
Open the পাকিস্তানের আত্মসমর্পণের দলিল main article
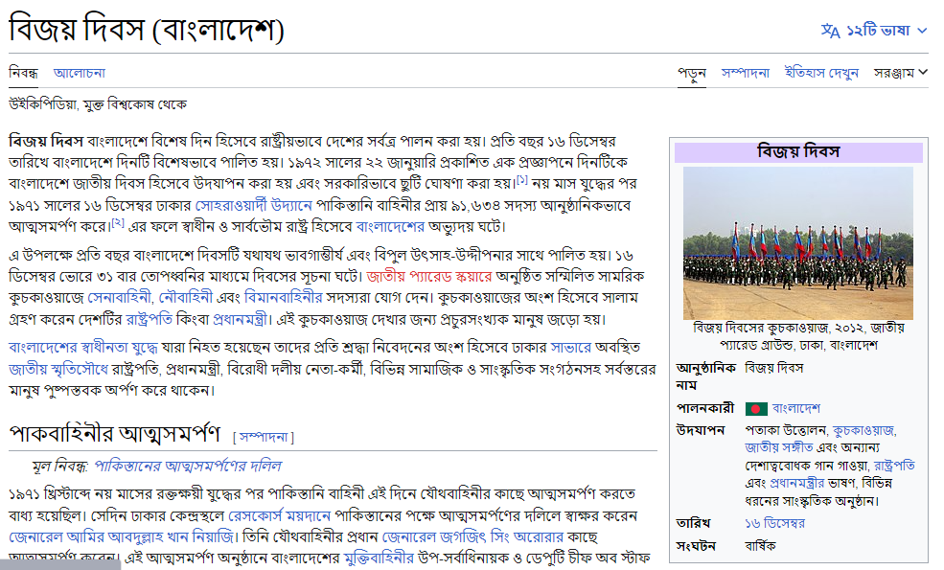click(188, 466)
